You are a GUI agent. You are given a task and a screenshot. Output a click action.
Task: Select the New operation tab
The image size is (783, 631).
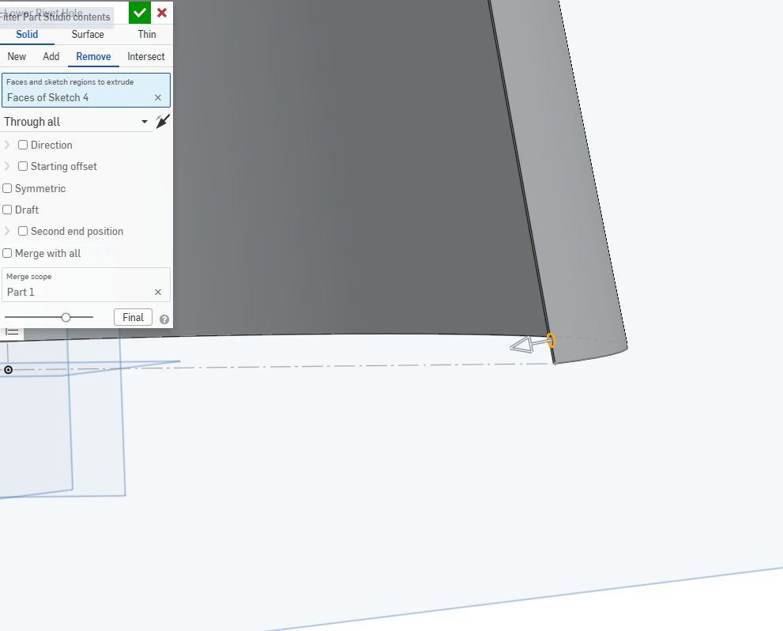coord(17,56)
